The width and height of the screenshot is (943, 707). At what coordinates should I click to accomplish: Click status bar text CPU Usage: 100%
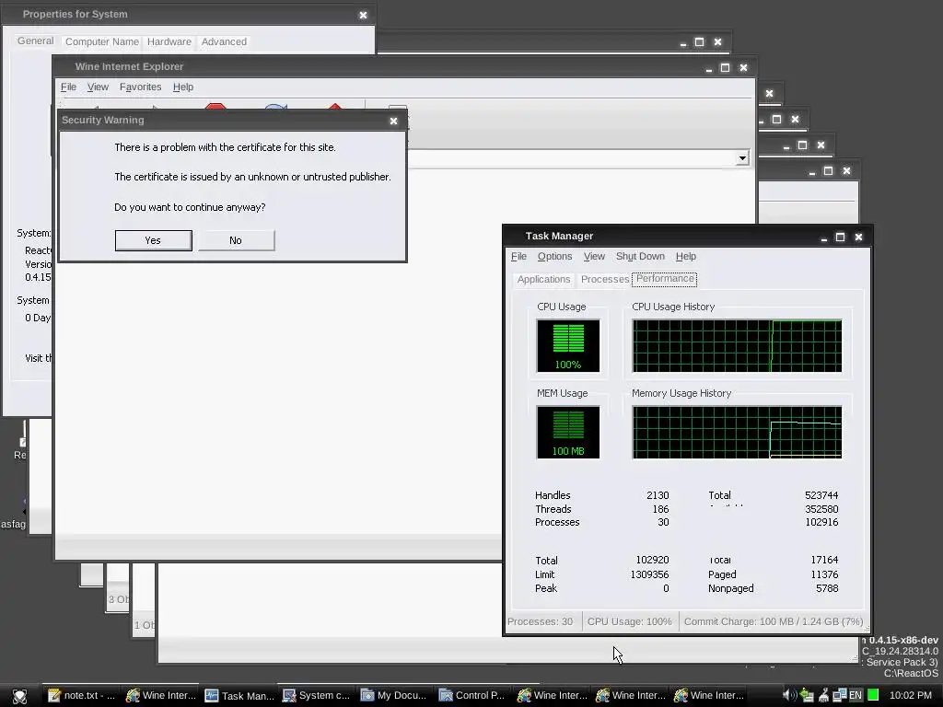pyautogui.click(x=629, y=621)
